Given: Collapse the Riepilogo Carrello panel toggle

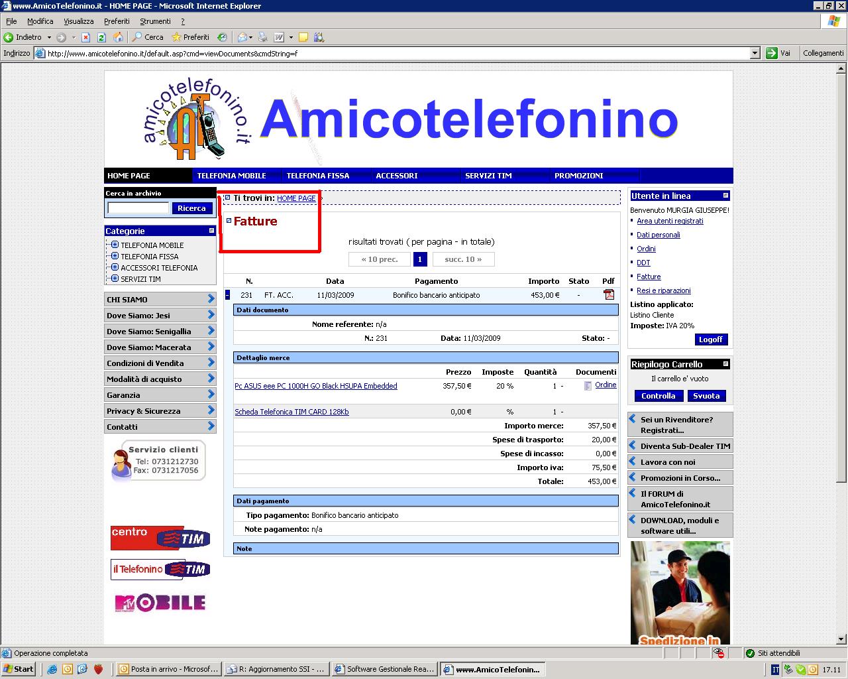Looking at the screenshot, I should point(725,364).
